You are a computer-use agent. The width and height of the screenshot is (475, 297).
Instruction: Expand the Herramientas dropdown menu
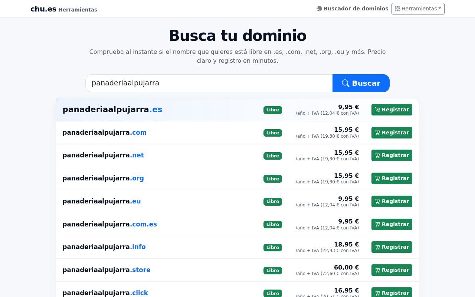point(418,9)
